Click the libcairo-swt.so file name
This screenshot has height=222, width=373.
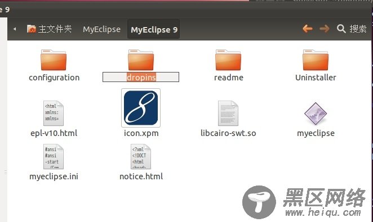[228, 133]
